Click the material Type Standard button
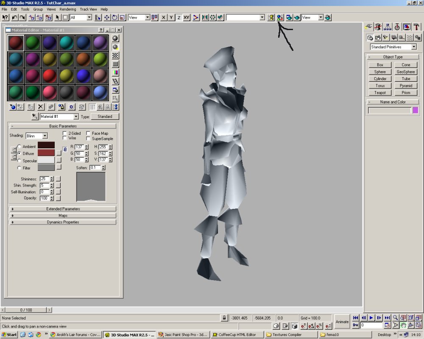The width and height of the screenshot is (424, 339). (105, 117)
